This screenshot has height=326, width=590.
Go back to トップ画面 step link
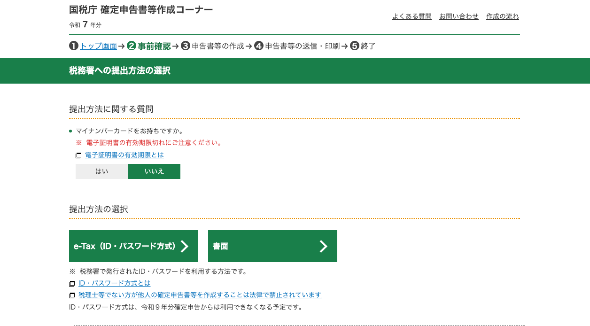[x=98, y=46]
